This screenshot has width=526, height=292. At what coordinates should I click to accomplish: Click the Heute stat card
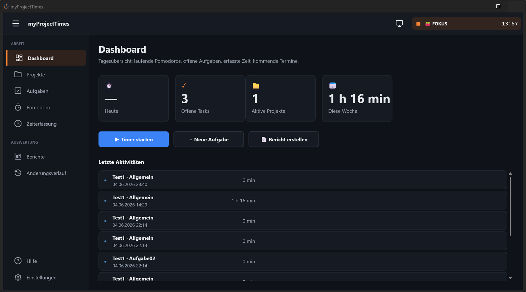tap(133, 98)
